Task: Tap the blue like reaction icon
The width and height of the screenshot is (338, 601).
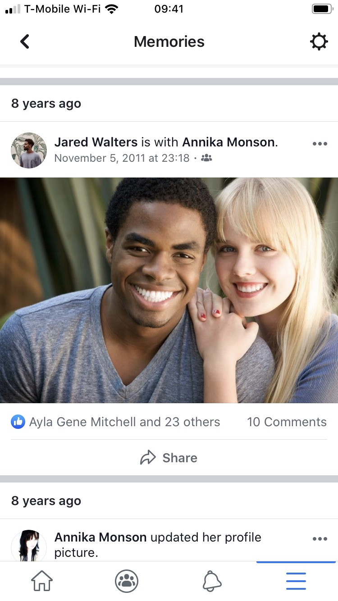Action: 18,422
